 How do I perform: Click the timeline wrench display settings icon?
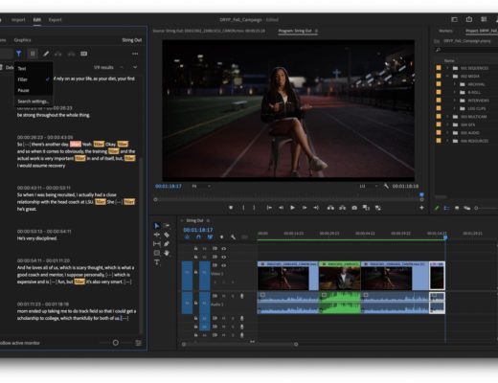233,237
